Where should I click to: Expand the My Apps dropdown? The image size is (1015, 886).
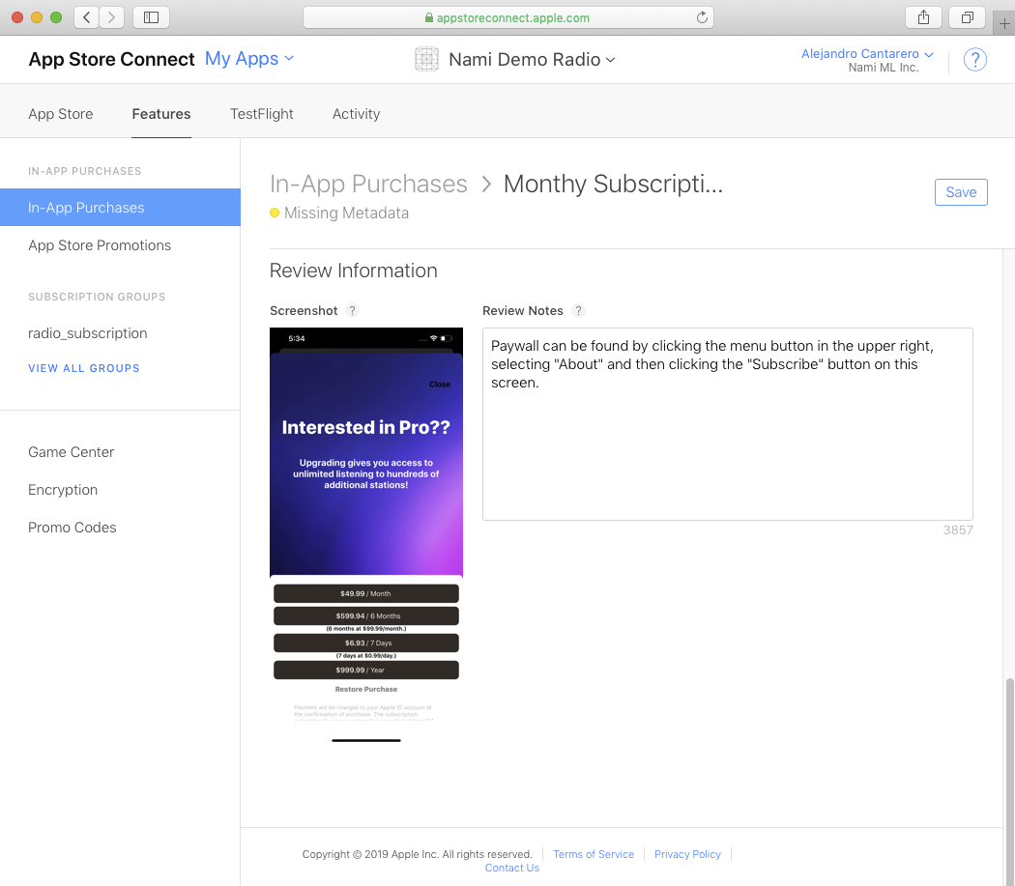[x=249, y=59]
